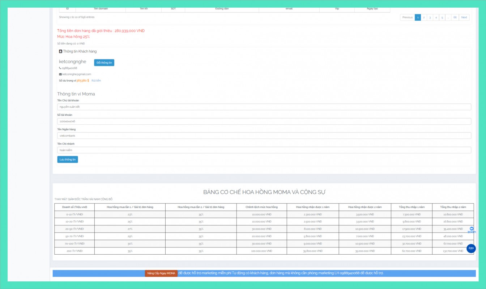This screenshot has height=289, width=486.
Task: Select page 66 in pagination
Action: click(455, 17)
